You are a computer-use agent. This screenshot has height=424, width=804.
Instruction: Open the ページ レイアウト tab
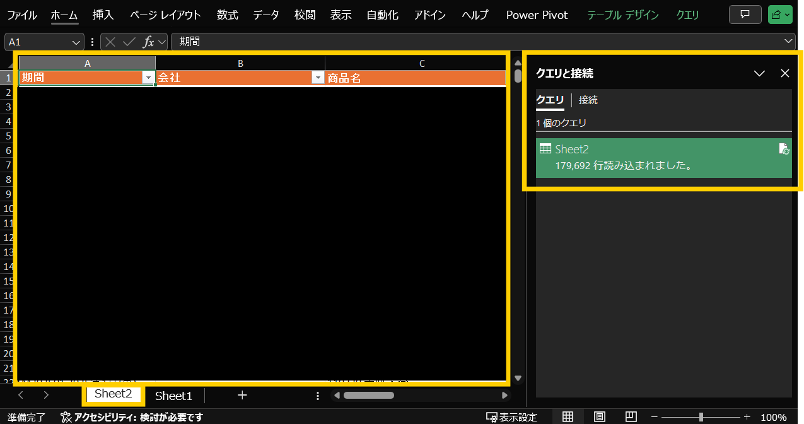coord(165,15)
